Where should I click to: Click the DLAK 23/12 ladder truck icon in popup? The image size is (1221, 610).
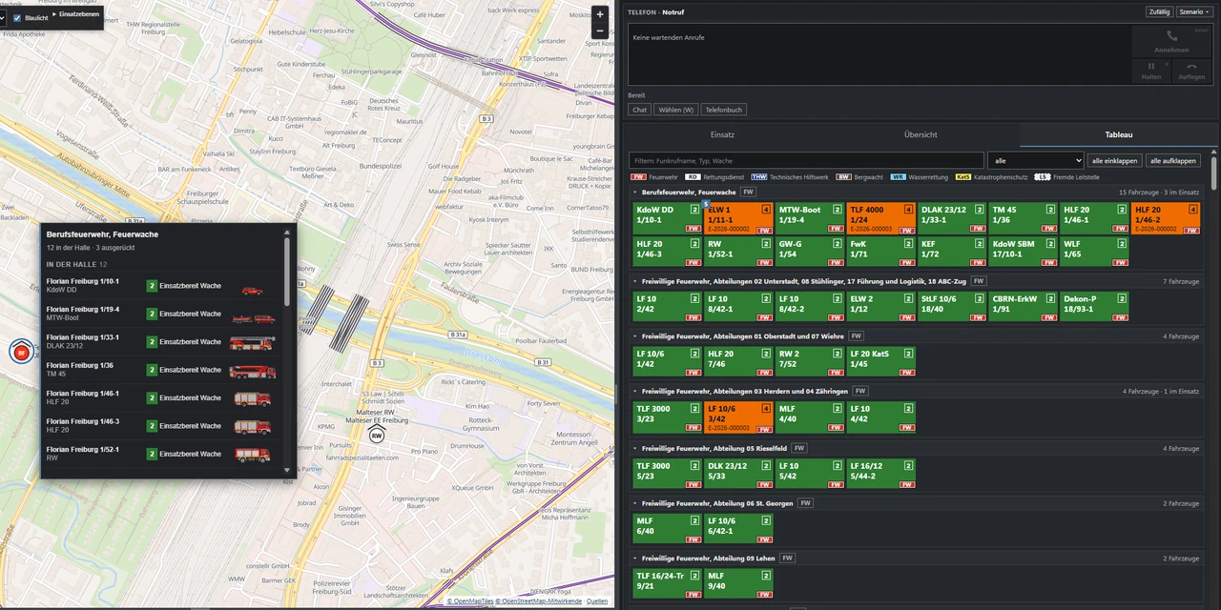(x=253, y=342)
